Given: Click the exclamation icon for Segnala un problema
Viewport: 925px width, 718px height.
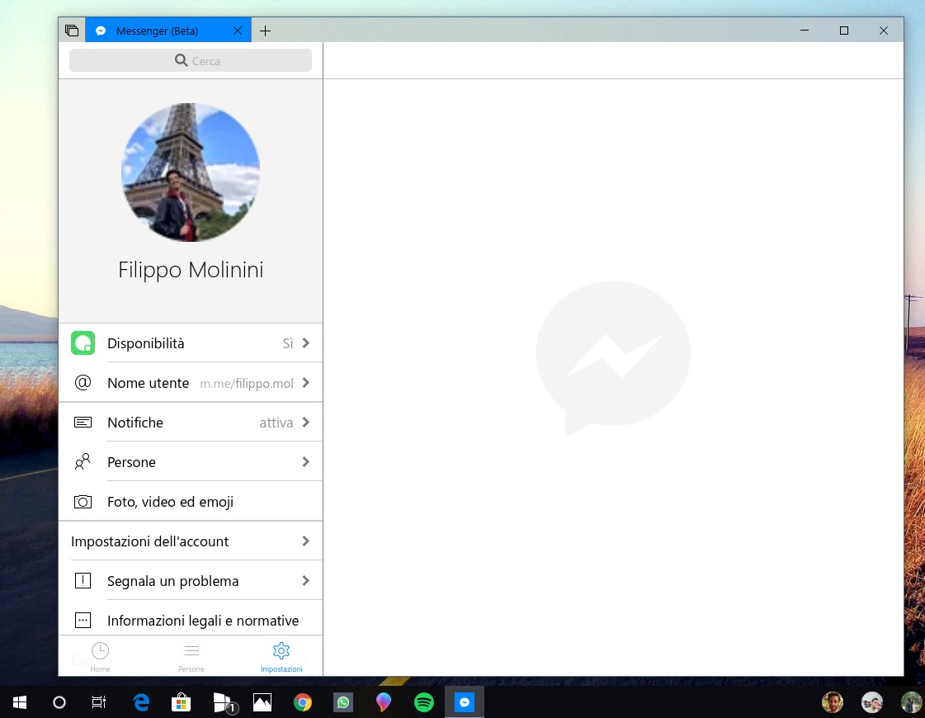Looking at the screenshot, I should point(83,580).
